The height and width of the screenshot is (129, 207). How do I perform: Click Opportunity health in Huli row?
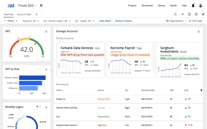tap(103, 116)
